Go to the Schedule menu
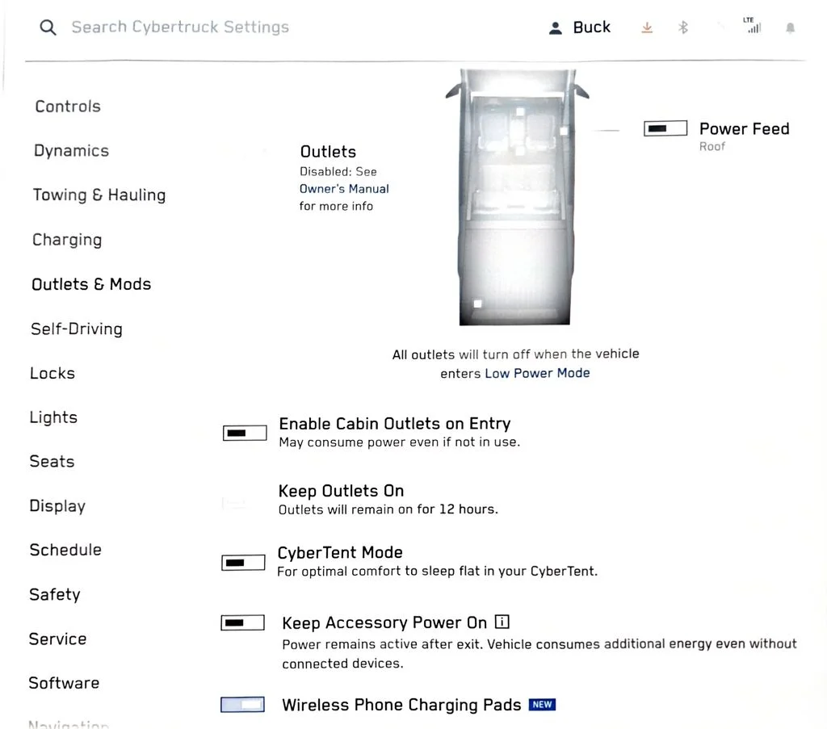 coord(65,550)
